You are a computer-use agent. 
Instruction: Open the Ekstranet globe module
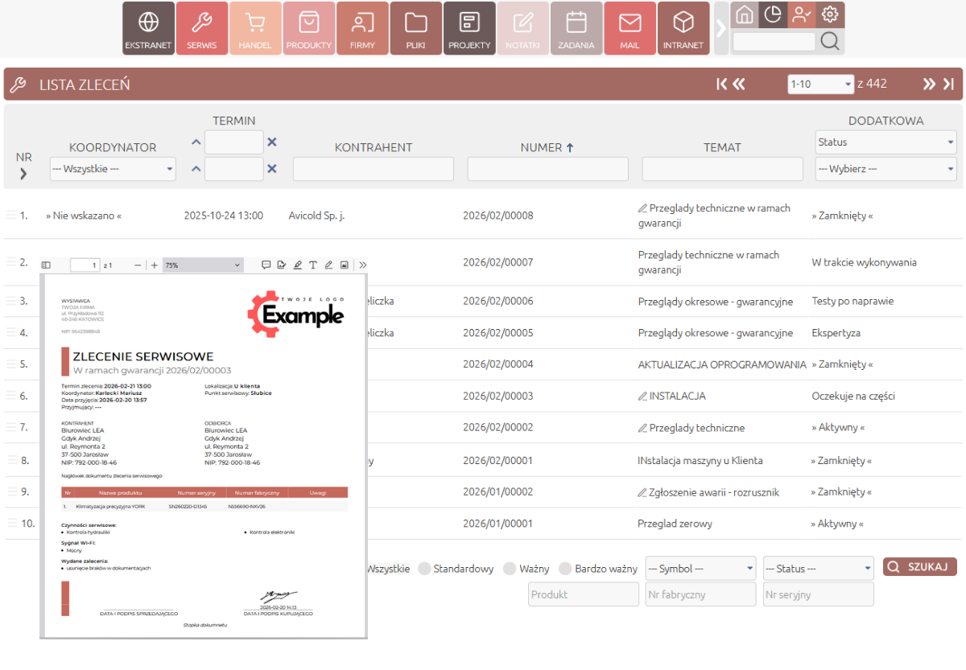[149, 28]
